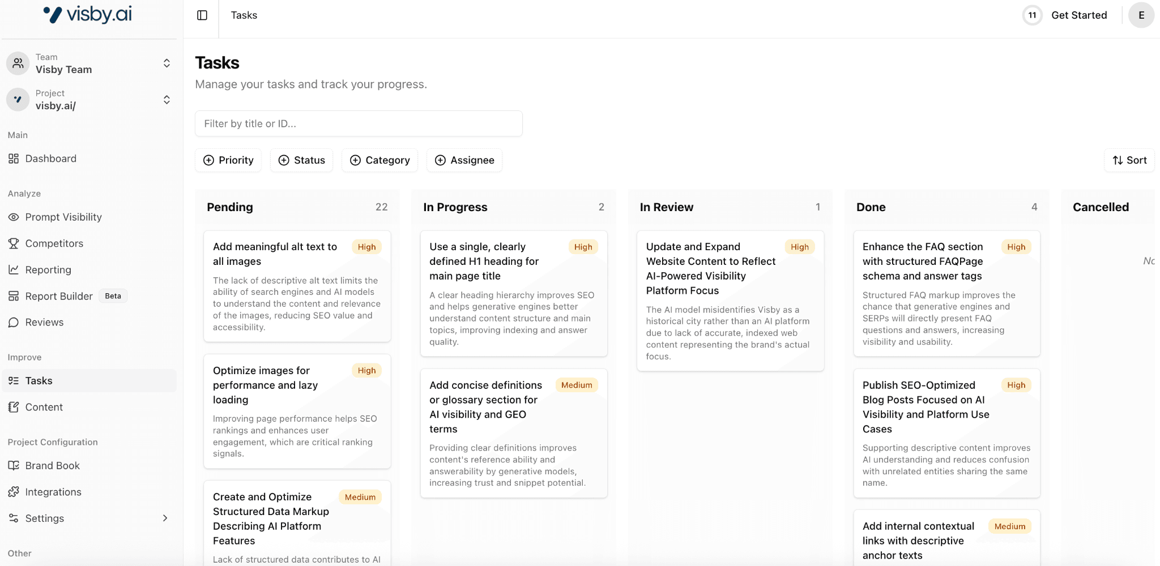This screenshot has width=1160, height=566.
Task: Click the user avatar E
Action: [1141, 15]
